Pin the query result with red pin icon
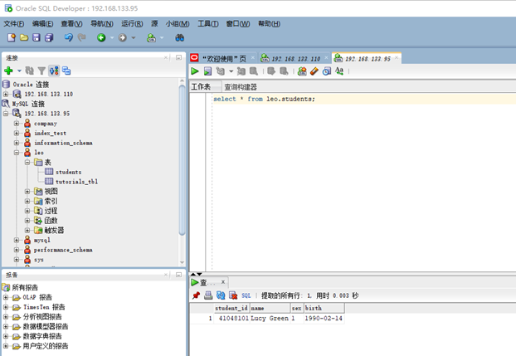The width and height of the screenshot is (516, 356). click(196, 295)
